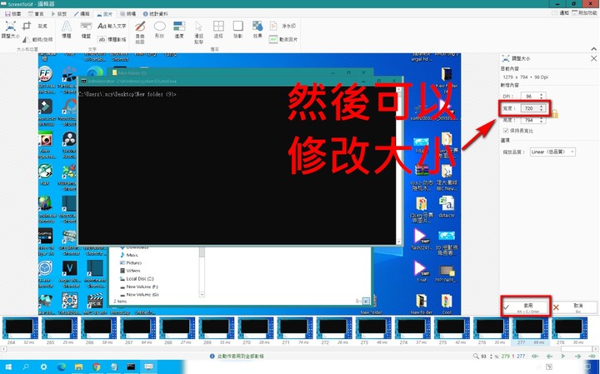Select frame thumbnail 273
Viewport: 600px width, 374px height.
point(373,332)
